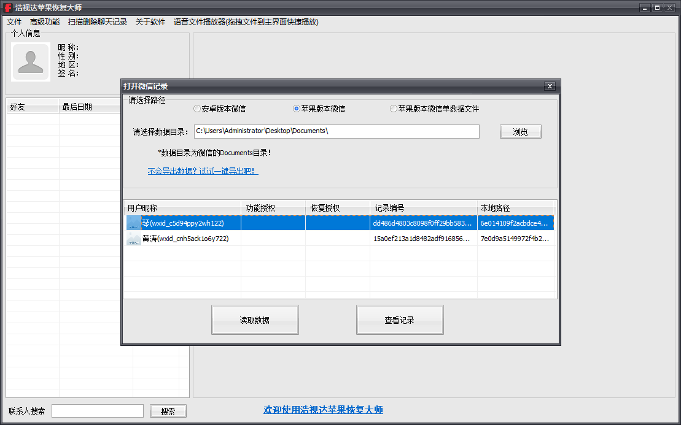Click the 查看记录 button
Image resolution: width=681 pixels, height=425 pixels.
[400, 320]
